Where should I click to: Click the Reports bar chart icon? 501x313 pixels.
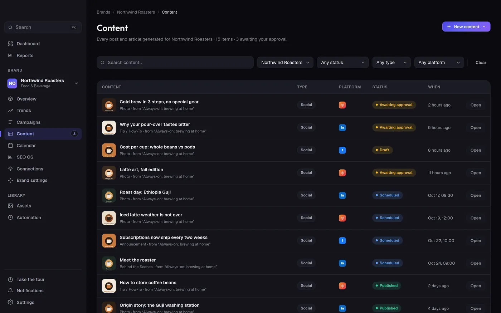click(x=10, y=55)
